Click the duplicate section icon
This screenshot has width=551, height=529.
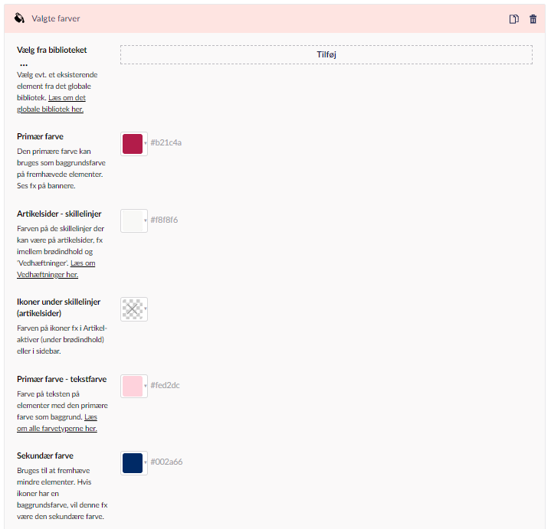coord(514,18)
